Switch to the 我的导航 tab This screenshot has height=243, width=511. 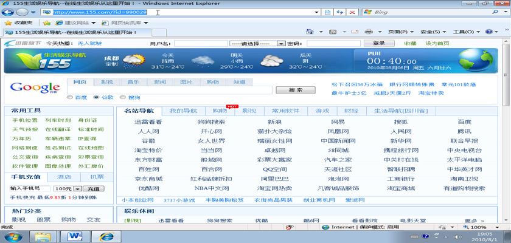(x=183, y=111)
